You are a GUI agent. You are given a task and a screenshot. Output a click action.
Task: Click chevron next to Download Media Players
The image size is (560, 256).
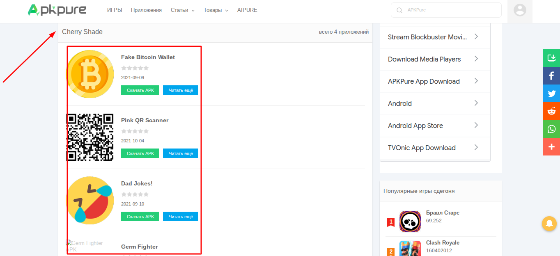476,59
